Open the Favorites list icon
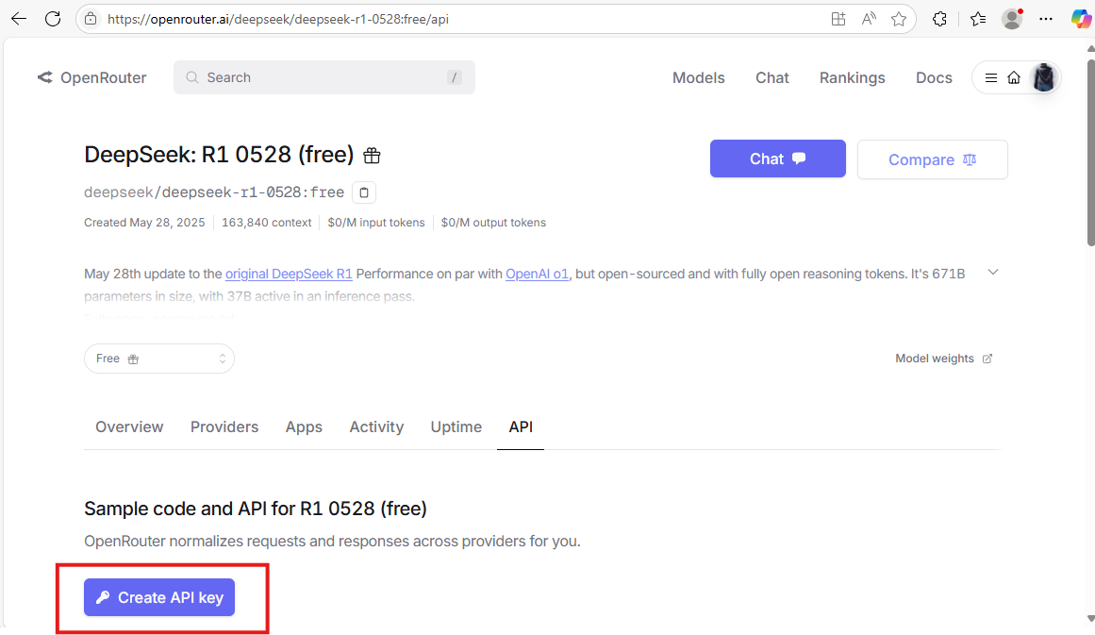1095x635 pixels. point(978,19)
